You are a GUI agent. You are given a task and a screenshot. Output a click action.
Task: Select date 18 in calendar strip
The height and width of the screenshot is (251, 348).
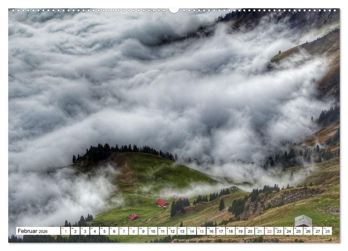coord(230,231)
